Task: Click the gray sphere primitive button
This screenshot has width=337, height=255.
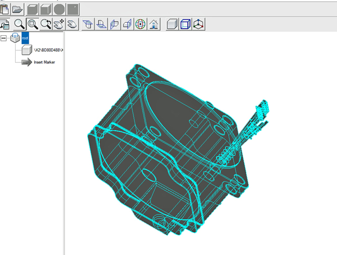Action: (59, 9)
